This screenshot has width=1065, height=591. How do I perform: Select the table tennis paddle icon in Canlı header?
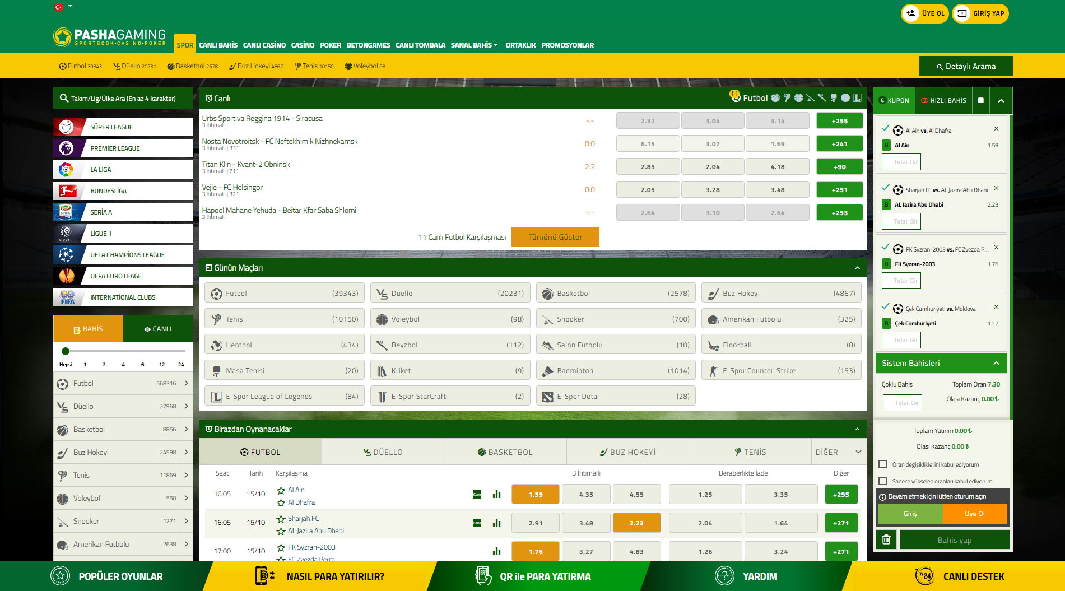tap(833, 98)
